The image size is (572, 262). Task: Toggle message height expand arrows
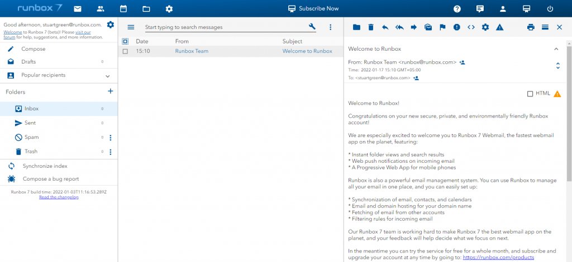pos(558,66)
